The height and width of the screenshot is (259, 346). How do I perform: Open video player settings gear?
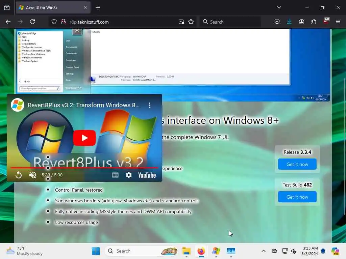point(129,175)
